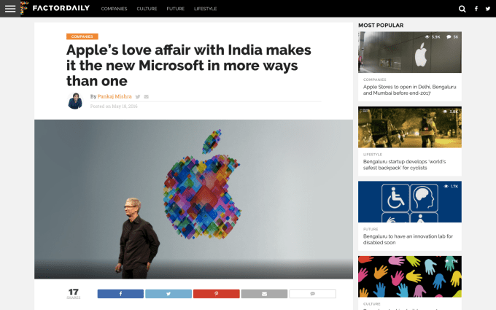Visit Facebook page via header icon
This screenshot has width=496, height=310.
click(x=476, y=9)
